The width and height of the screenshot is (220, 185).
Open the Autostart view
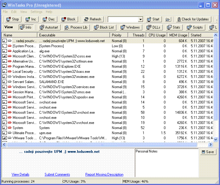[x=49, y=27]
